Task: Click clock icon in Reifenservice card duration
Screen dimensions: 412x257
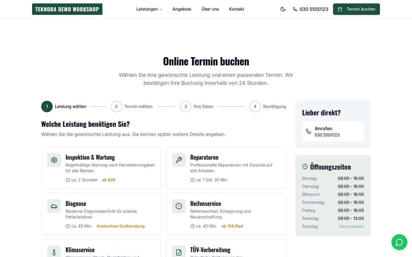Action: click(x=193, y=226)
